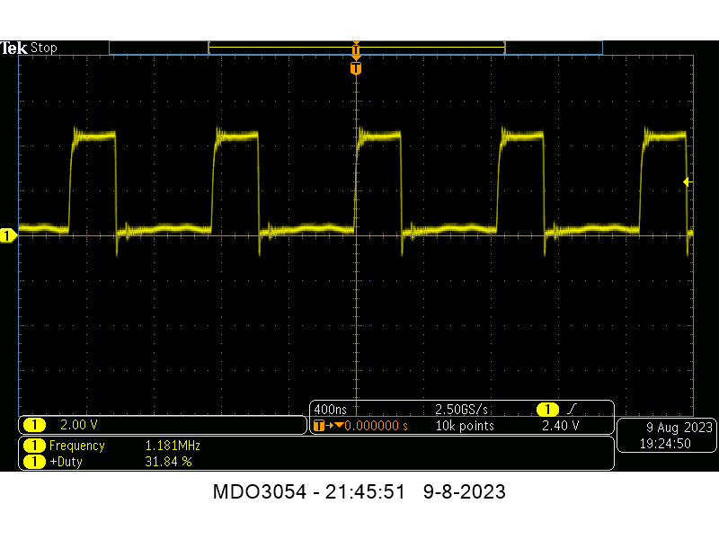Viewport: 719px width, 539px height.
Task: Click the 0.000000 s trigger delay value
Action: pyautogui.click(x=377, y=425)
